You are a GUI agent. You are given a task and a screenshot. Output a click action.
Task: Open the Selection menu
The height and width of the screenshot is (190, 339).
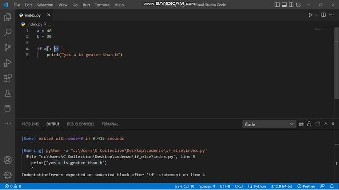(x=45, y=5)
